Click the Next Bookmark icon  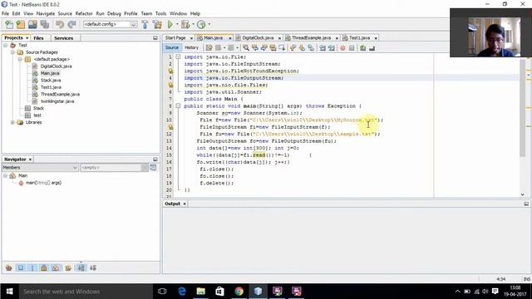click(x=302, y=48)
